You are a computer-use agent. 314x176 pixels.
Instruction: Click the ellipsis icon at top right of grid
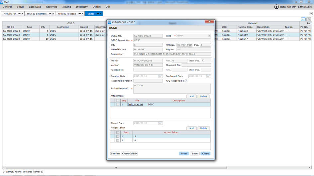pyautogui.click(x=303, y=19)
